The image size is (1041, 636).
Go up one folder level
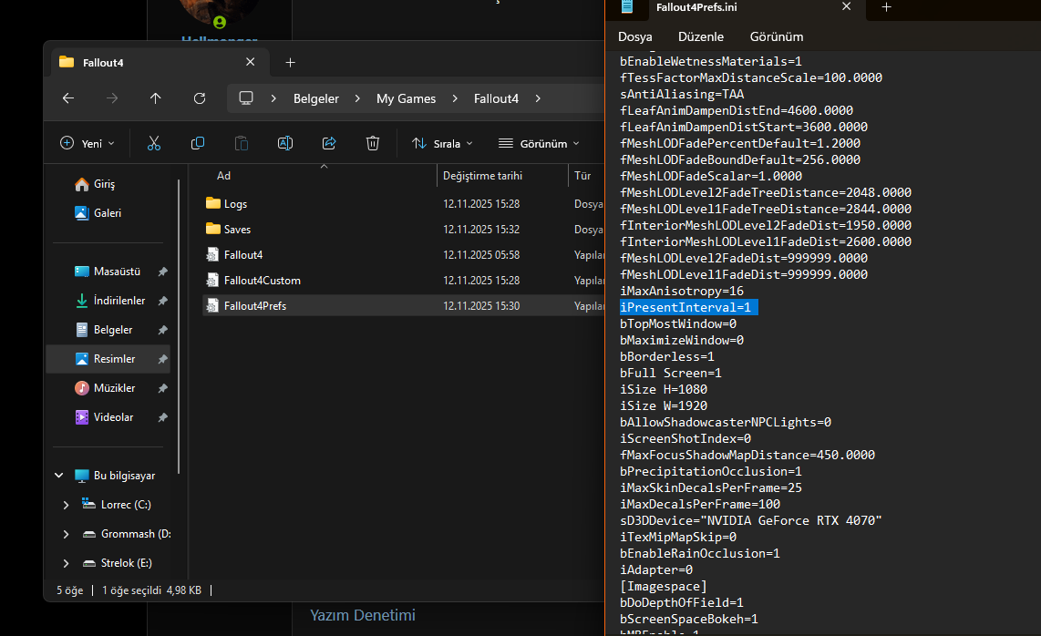point(155,98)
